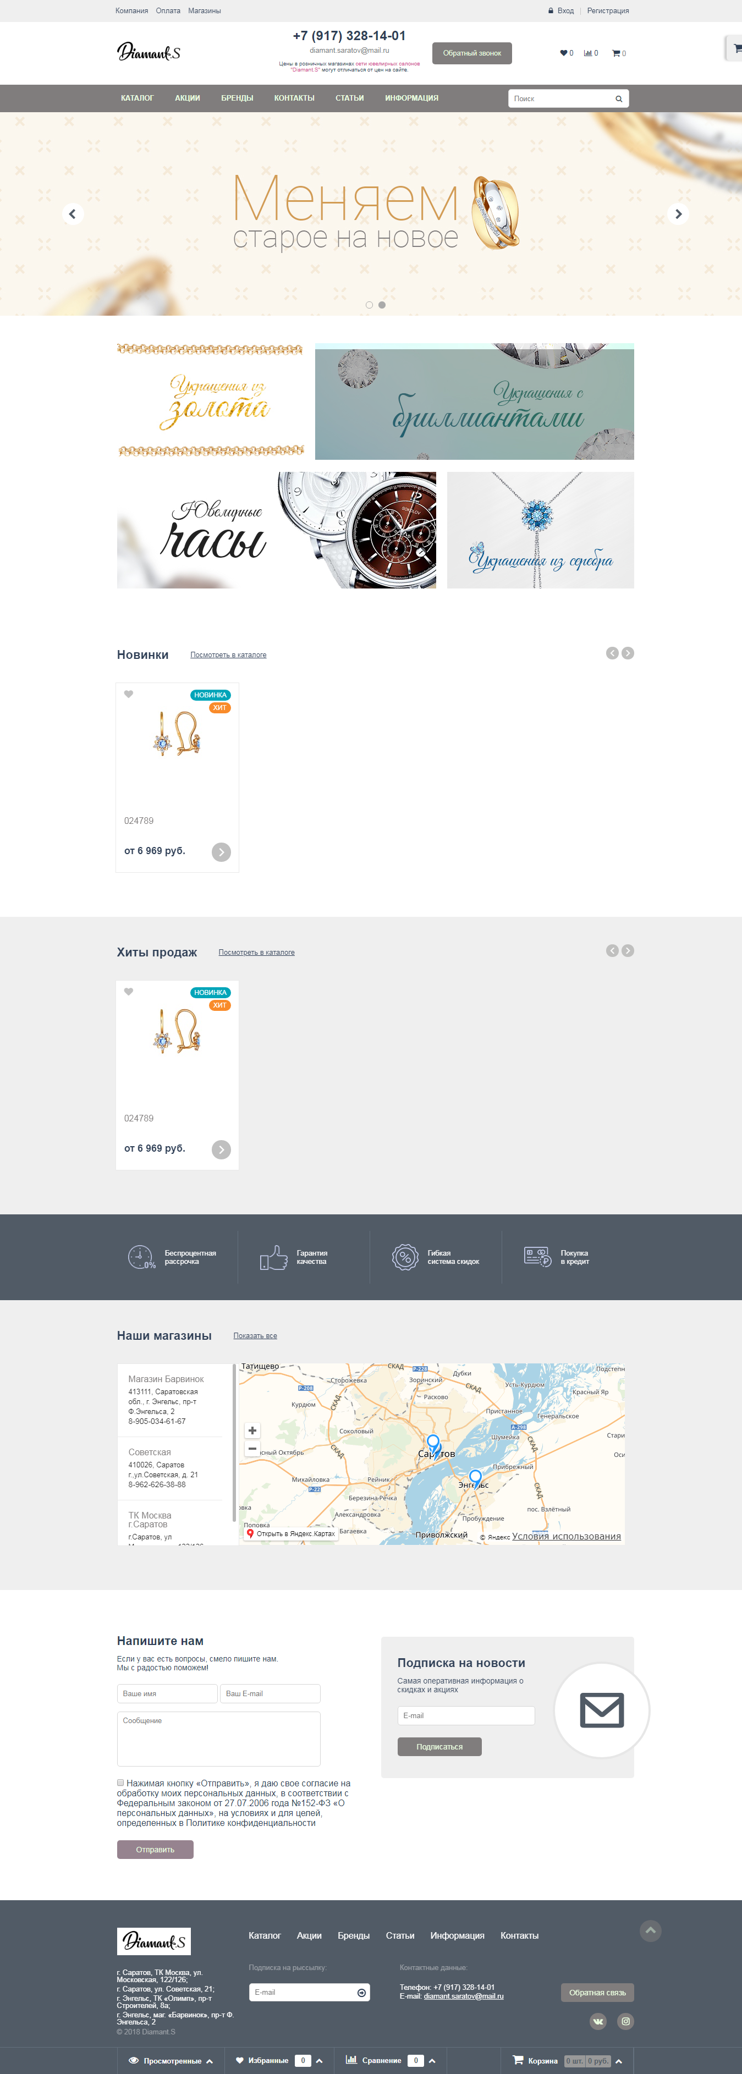
Task: Show next items in Новинки carousel
Action: (x=628, y=653)
